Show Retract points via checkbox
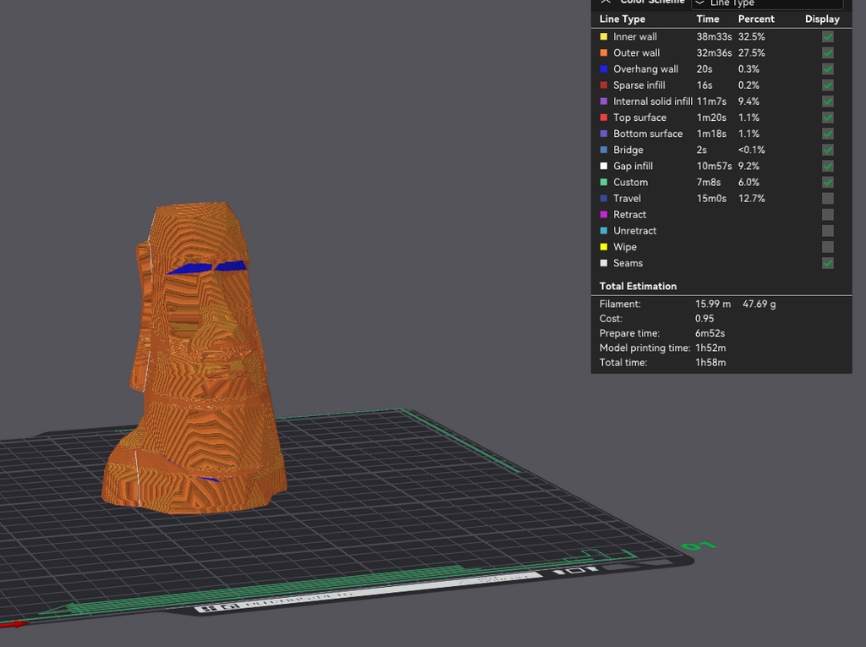 click(x=827, y=214)
